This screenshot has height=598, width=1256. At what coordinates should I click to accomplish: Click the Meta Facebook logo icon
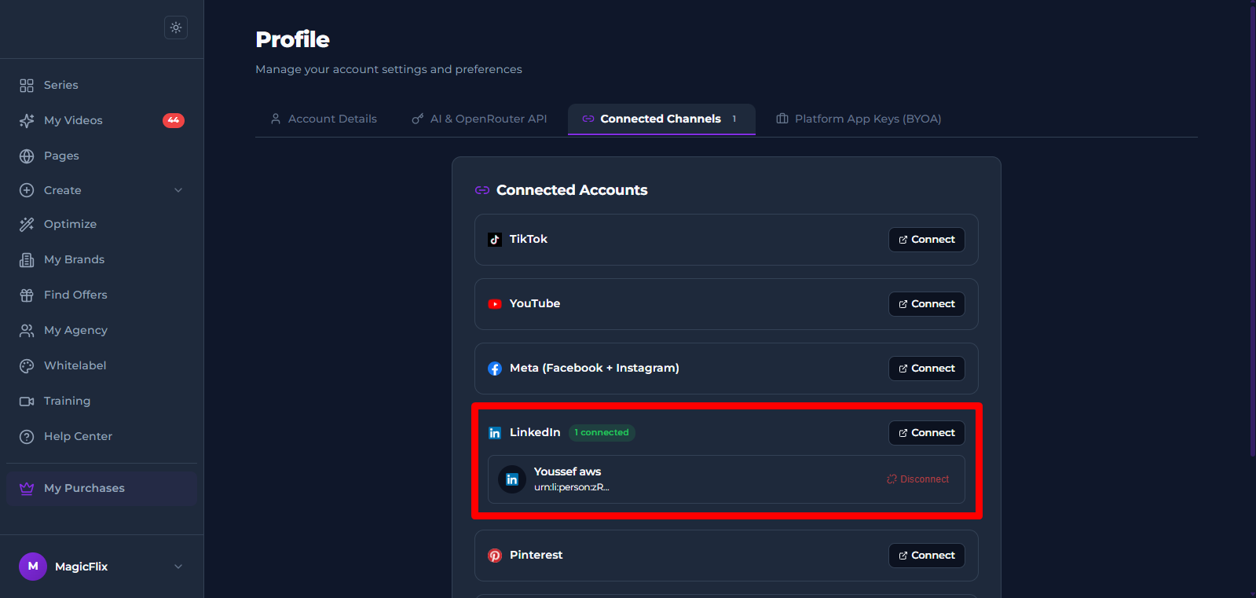point(495,369)
